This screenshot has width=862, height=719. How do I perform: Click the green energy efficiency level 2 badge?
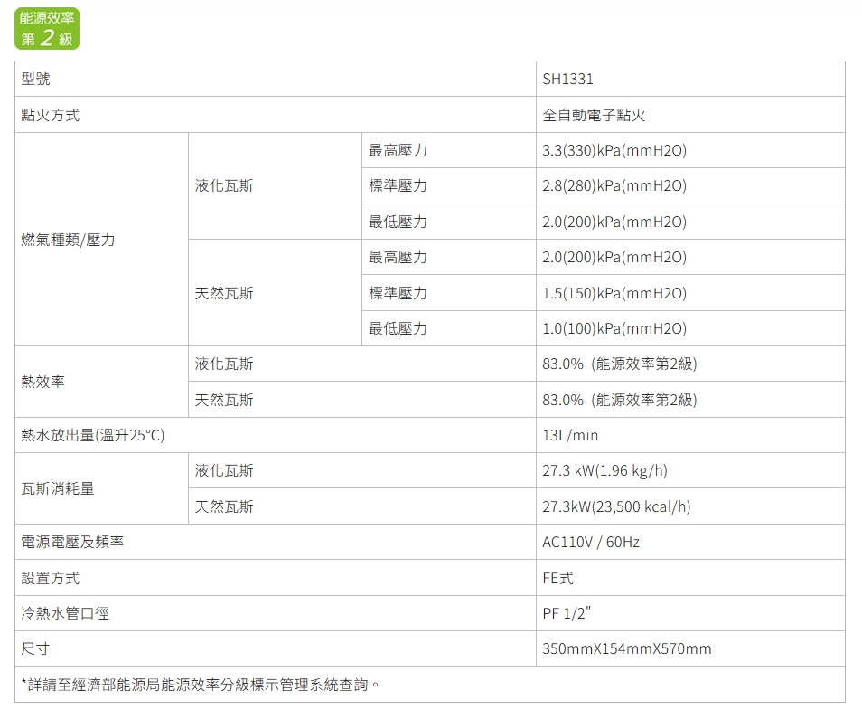click(49, 27)
